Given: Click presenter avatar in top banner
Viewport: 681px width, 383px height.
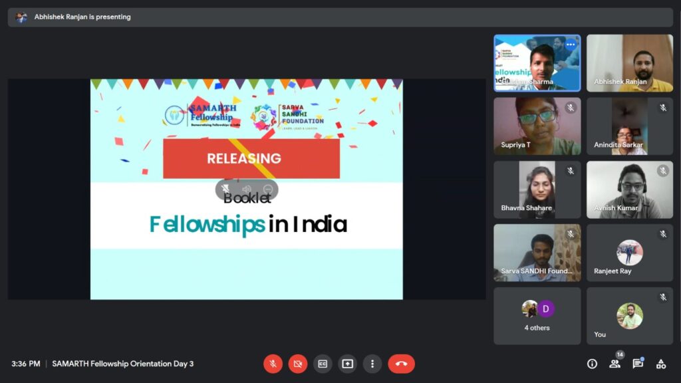Looking at the screenshot, I should (21, 17).
